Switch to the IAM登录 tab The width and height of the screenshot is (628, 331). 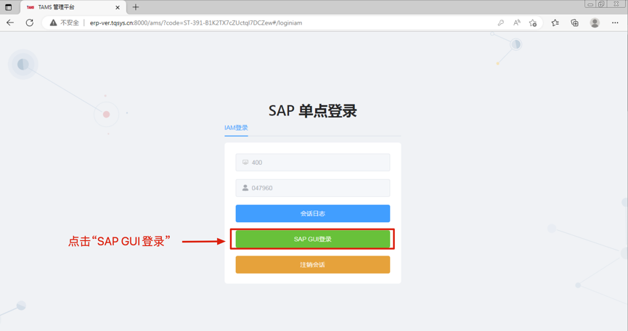coord(236,128)
